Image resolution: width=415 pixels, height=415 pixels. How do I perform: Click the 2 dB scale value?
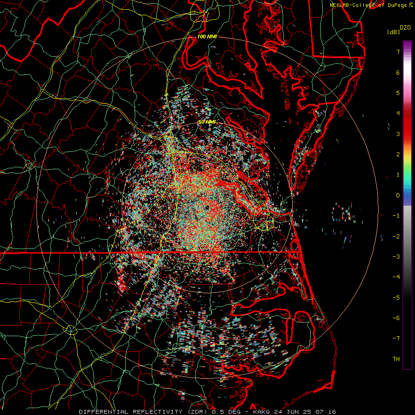point(398,154)
